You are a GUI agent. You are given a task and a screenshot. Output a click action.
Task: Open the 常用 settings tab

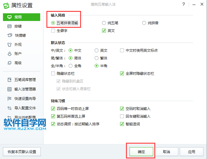pos(22,17)
